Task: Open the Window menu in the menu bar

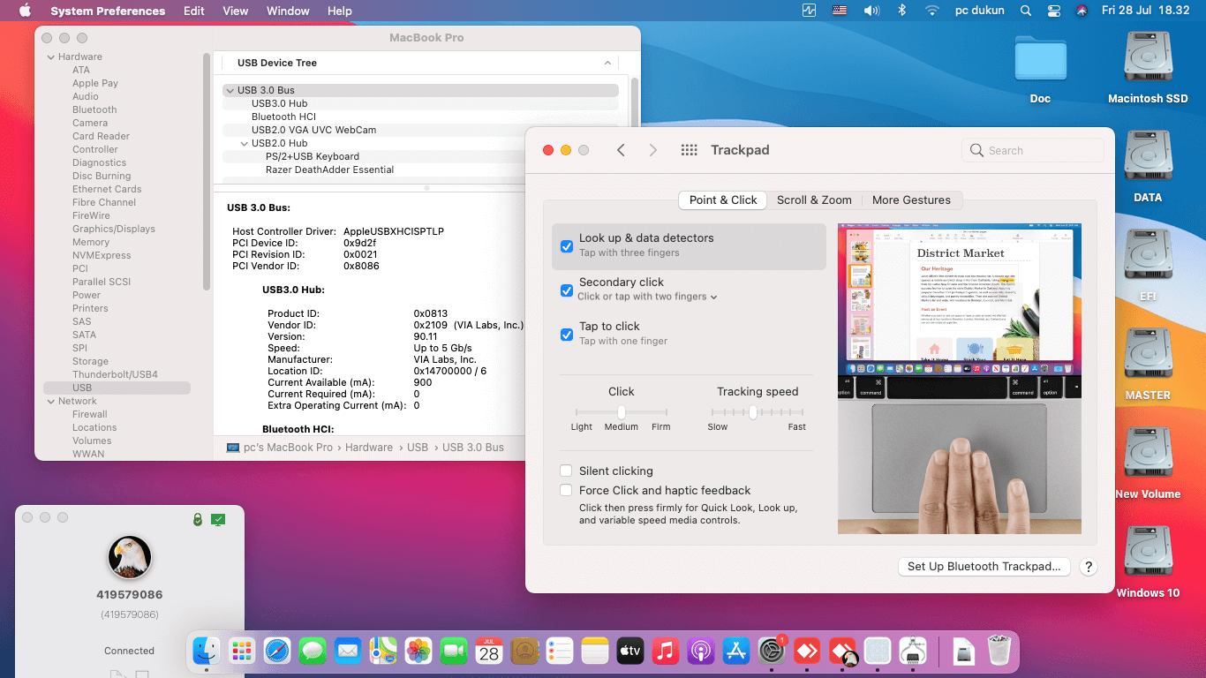Action: coord(288,11)
